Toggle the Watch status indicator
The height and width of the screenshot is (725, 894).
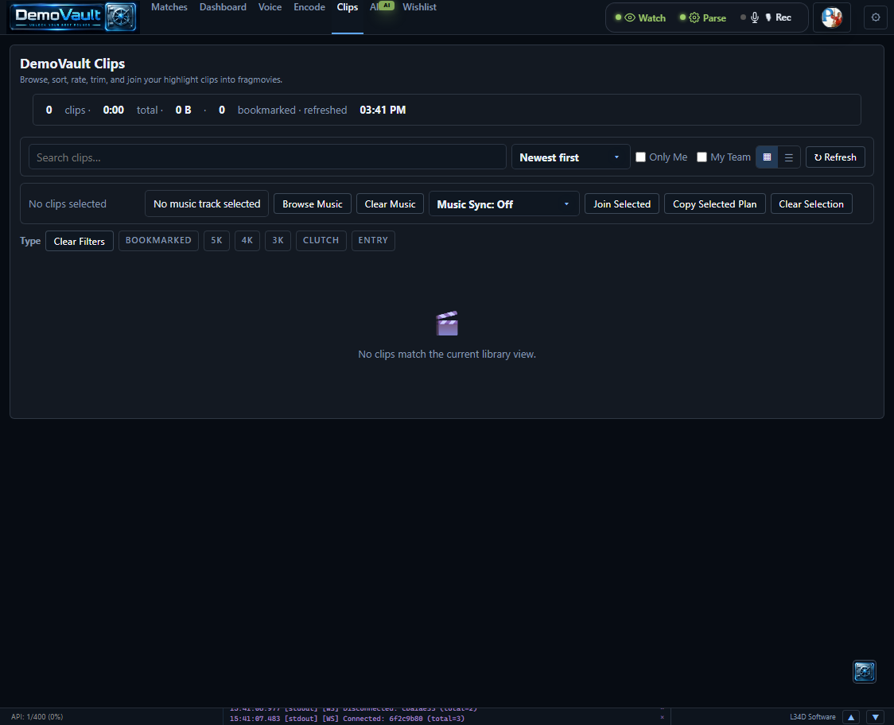click(640, 17)
